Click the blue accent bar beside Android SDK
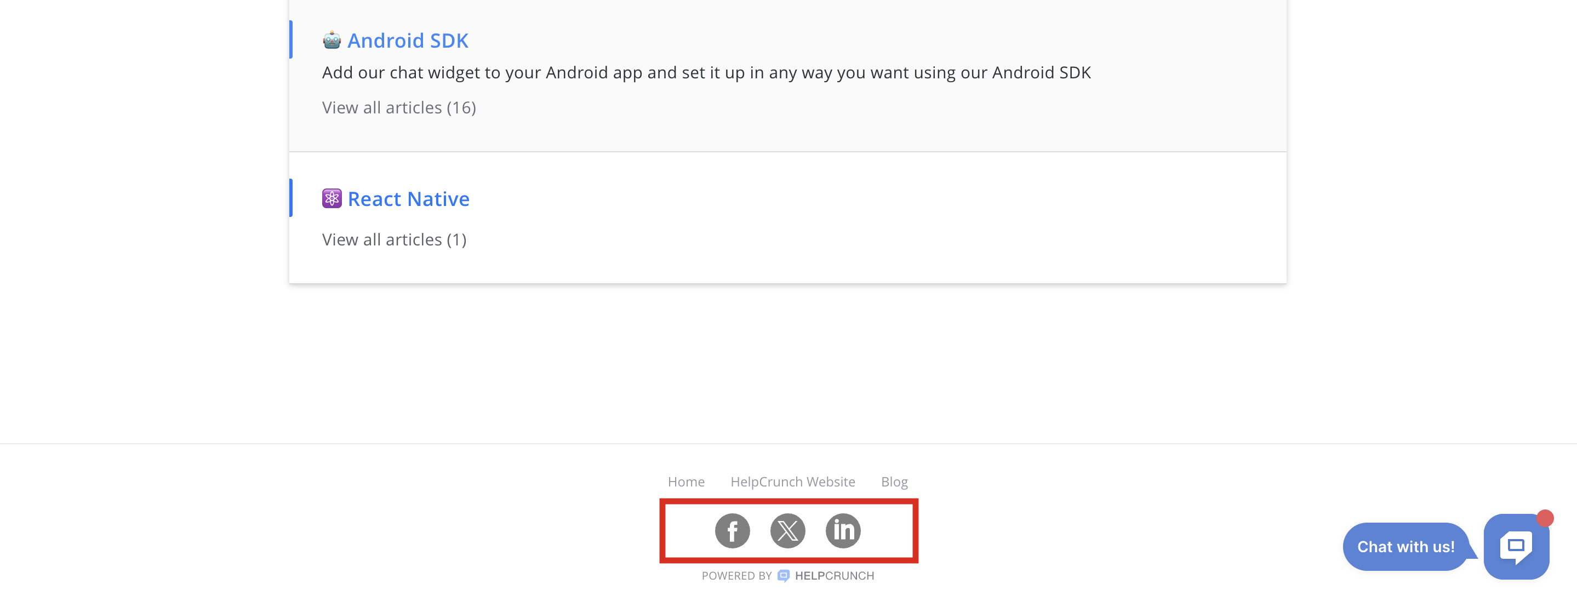1577x607 pixels. (291, 40)
